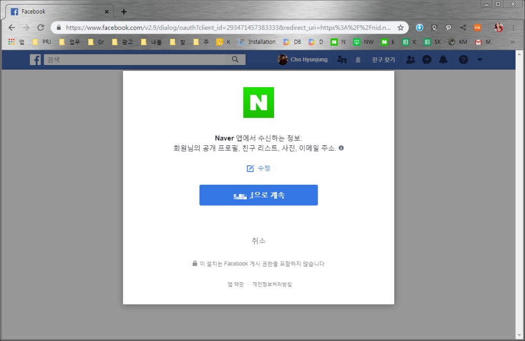The width and height of the screenshot is (525, 341).
Task: Show more bookmarks with the chevron
Action: (x=512, y=42)
